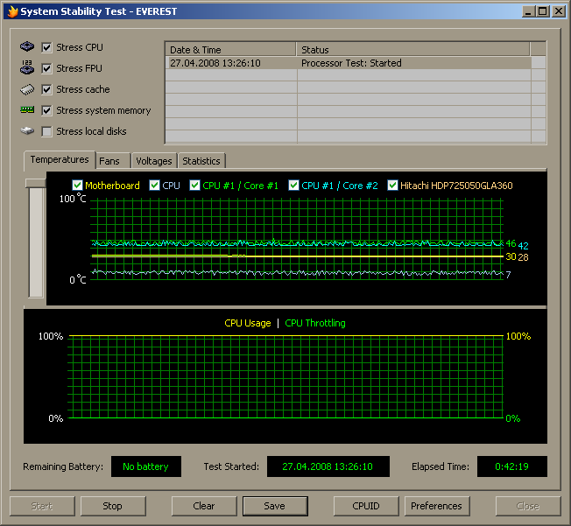Hide the CPU #1 / Core #1 graph line
Screen dimensions: 571x526
click(195, 186)
